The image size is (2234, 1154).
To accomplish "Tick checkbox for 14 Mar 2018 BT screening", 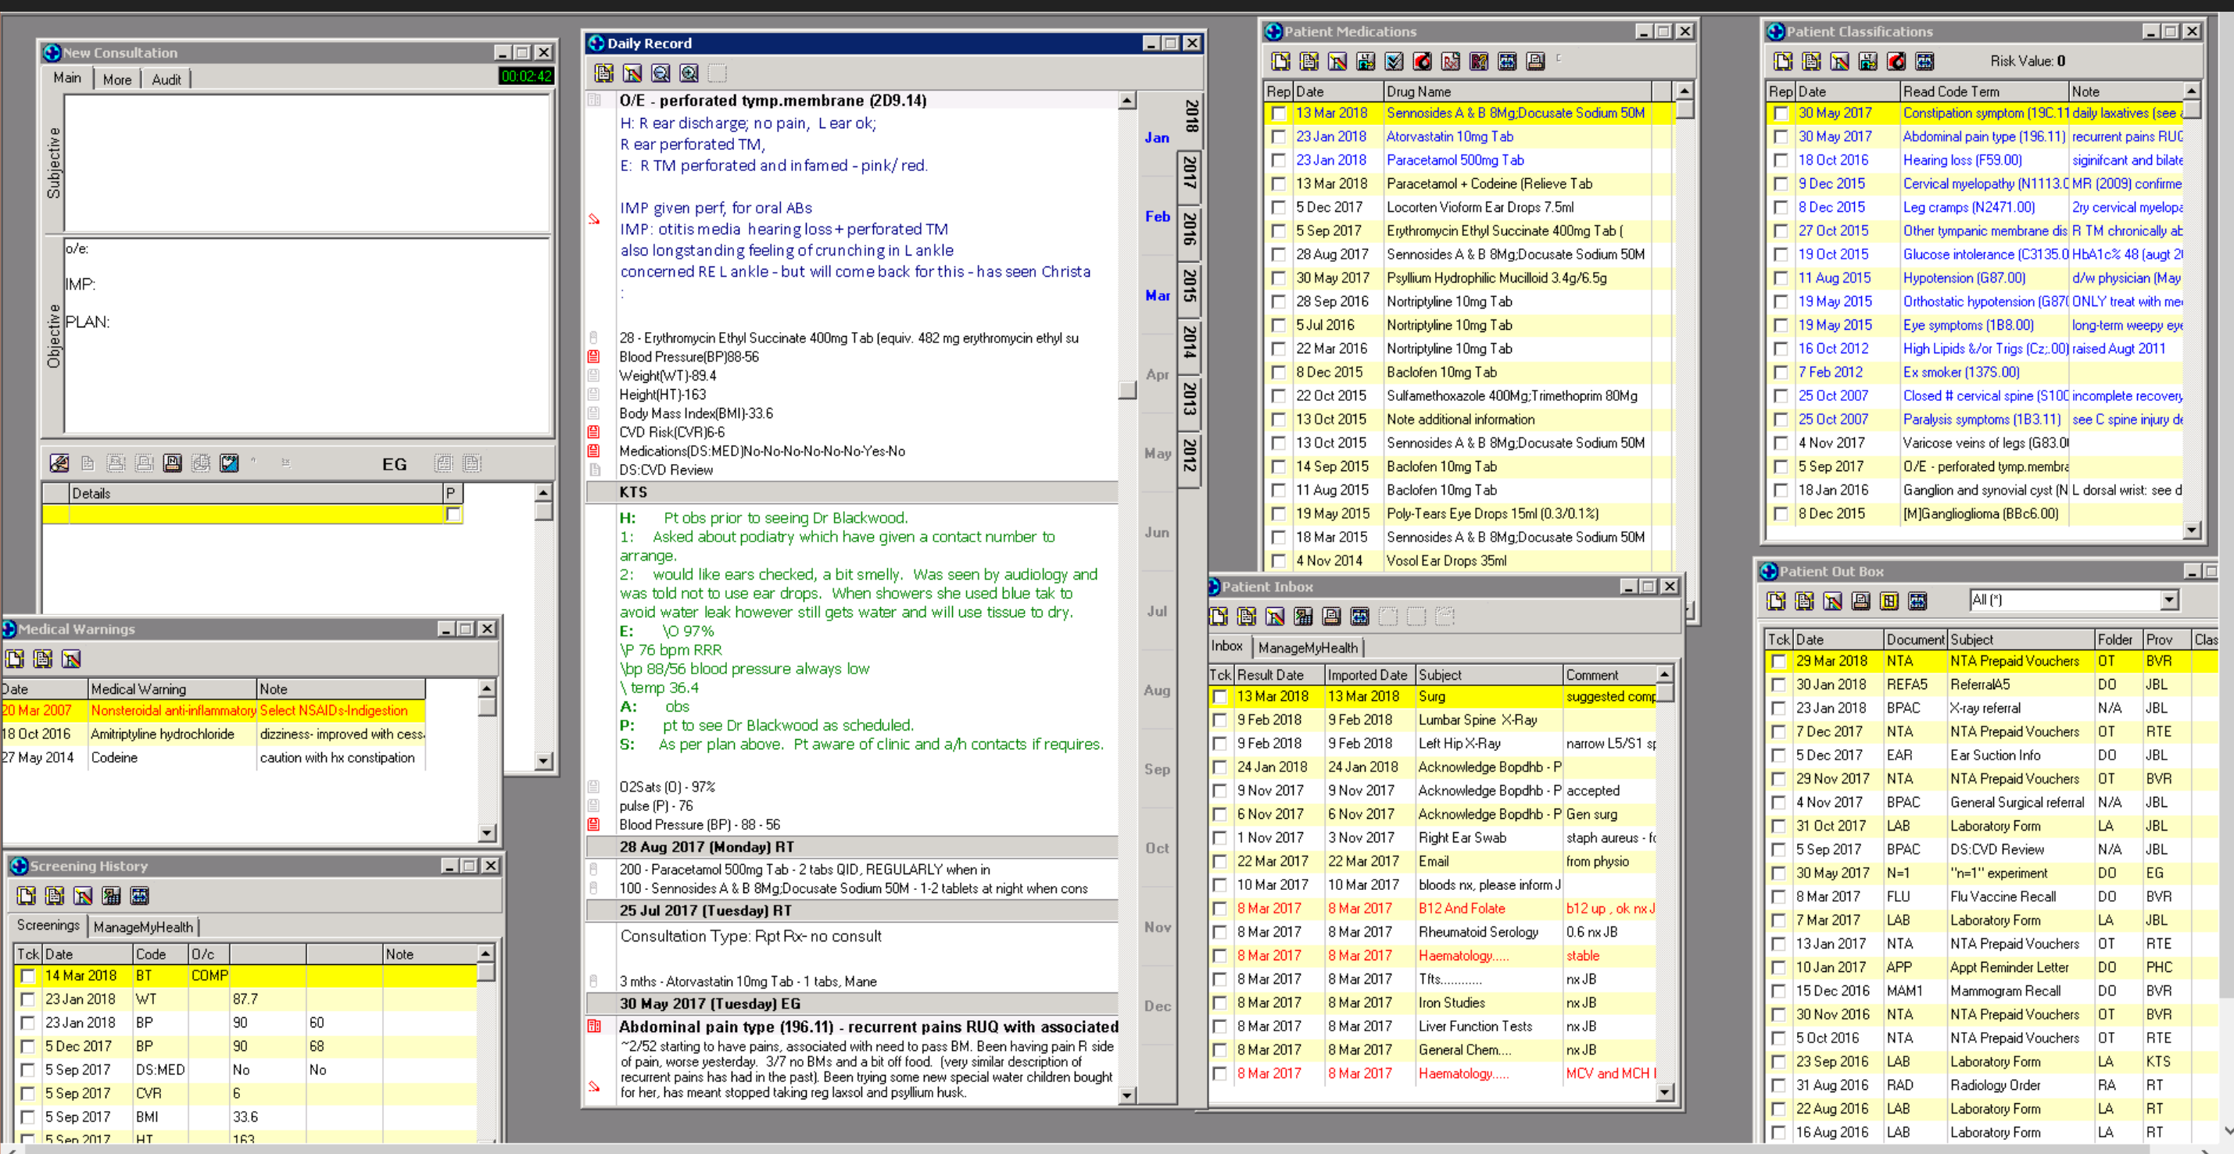I will [28, 977].
